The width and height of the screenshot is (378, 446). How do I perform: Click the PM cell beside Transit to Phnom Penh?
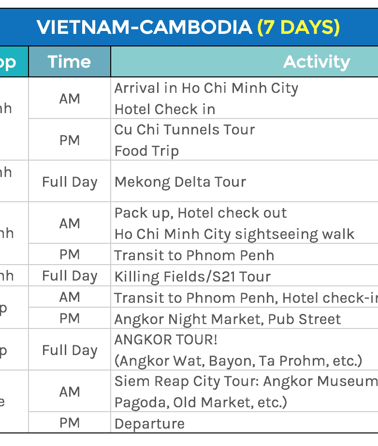pyautogui.click(x=70, y=254)
